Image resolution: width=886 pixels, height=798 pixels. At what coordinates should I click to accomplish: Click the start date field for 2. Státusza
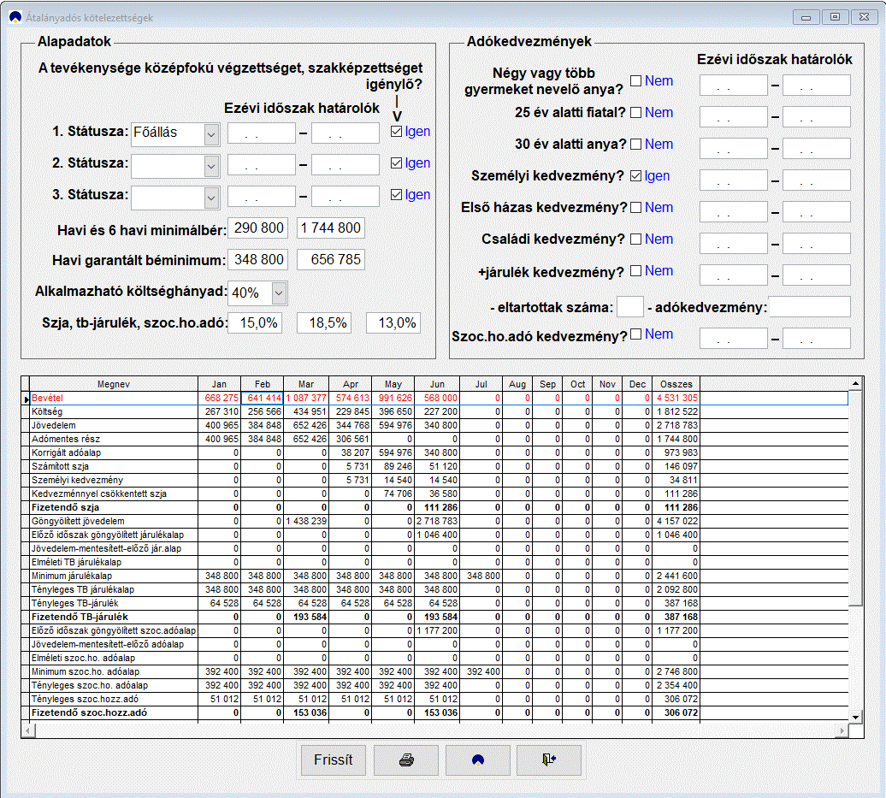click(x=262, y=165)
